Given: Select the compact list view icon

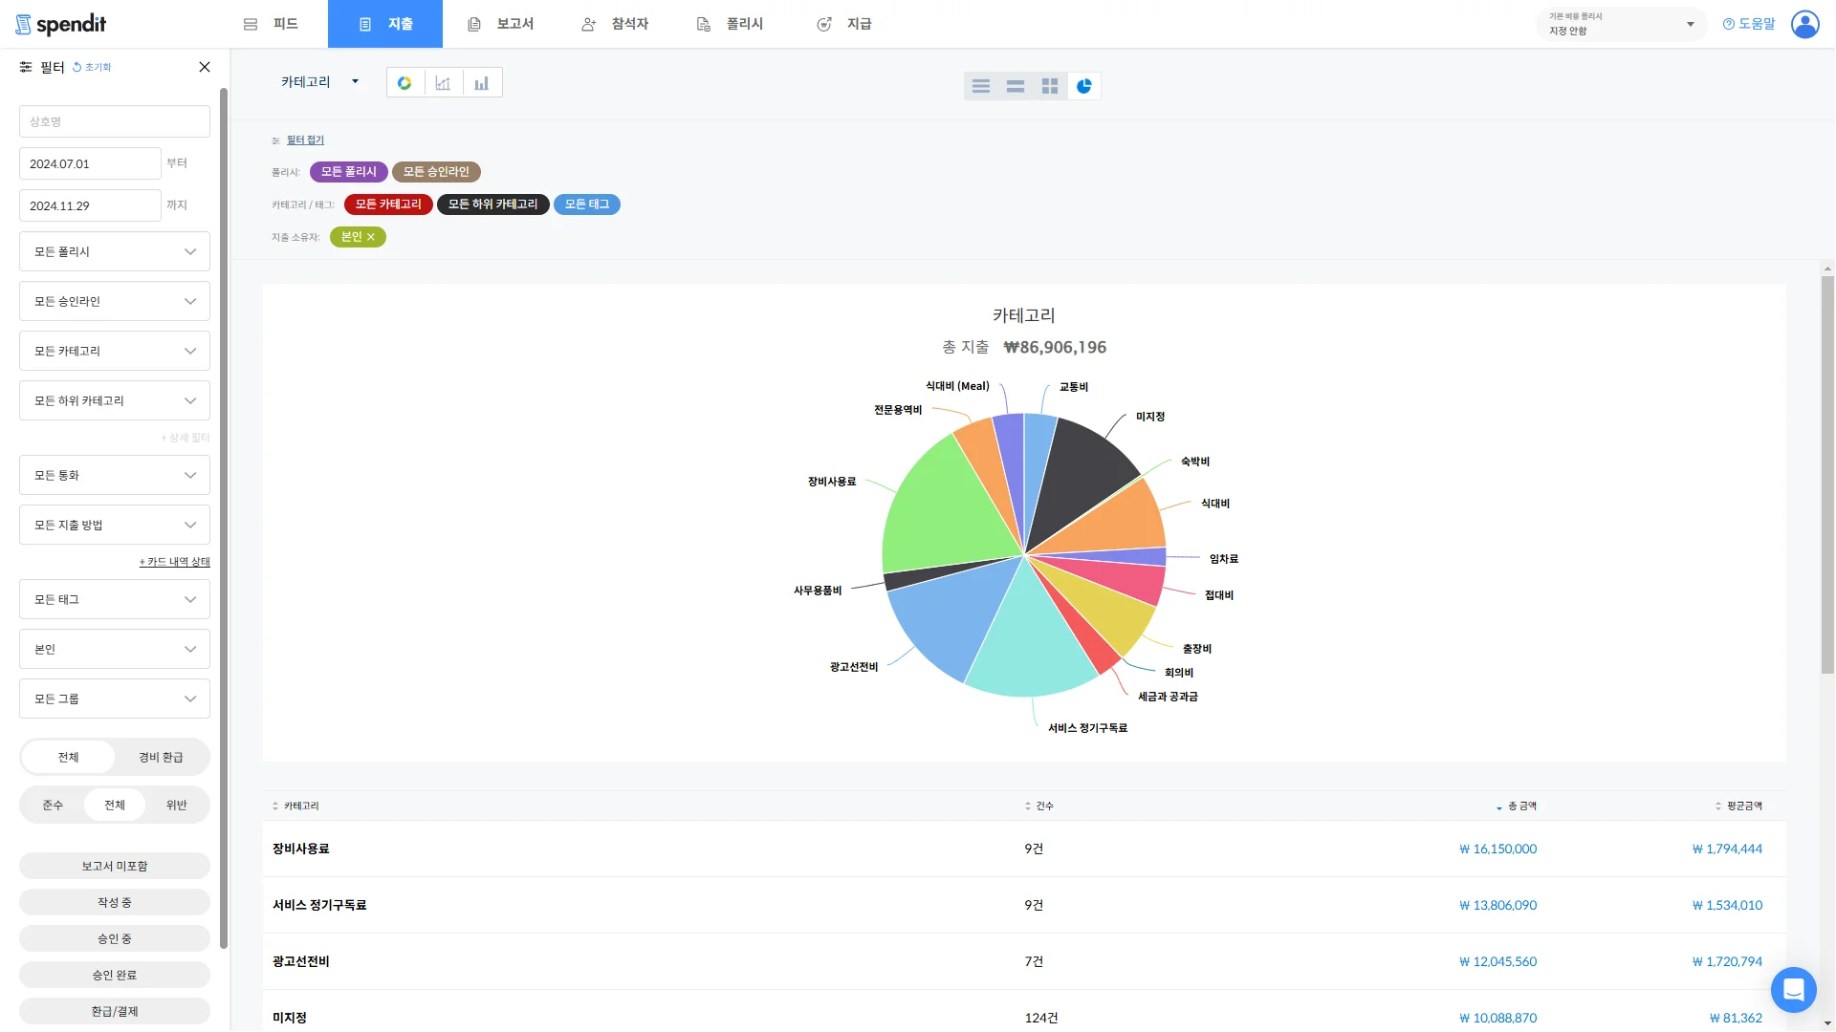Looking at the screenshot, I should [1016, 86].
